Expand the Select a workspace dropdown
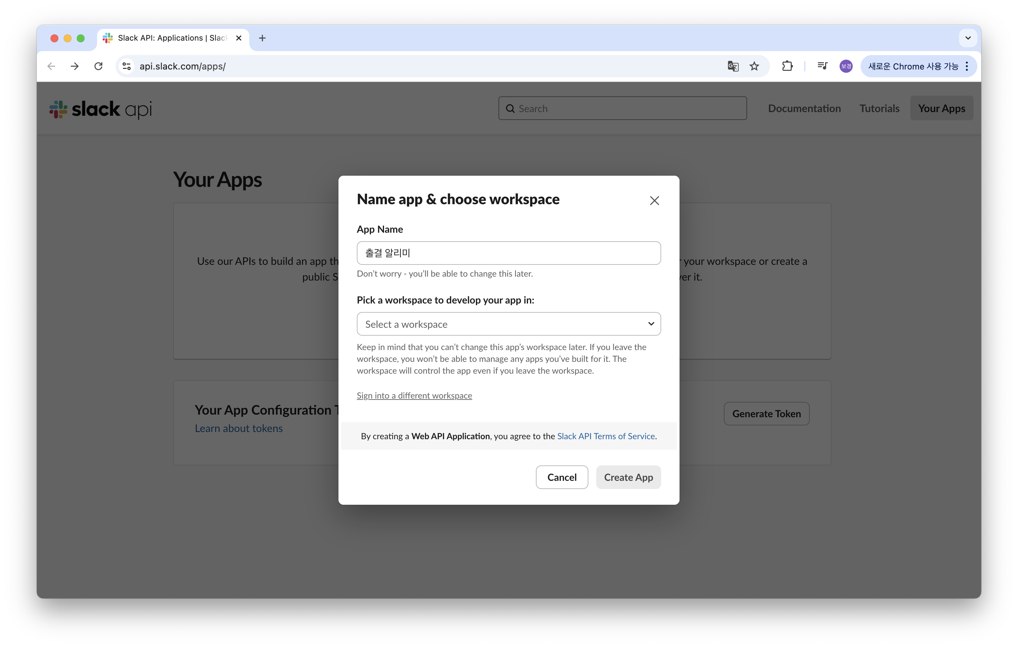This screenshot has width=1018, height=647. pos(509,324)
